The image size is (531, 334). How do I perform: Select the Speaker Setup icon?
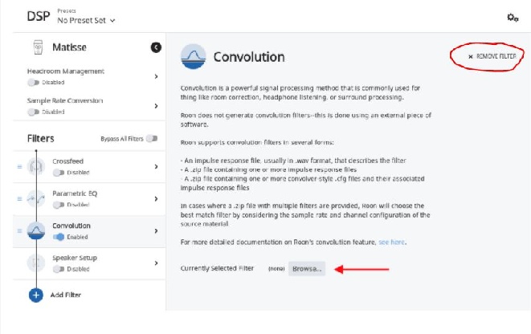click(36, 263)
